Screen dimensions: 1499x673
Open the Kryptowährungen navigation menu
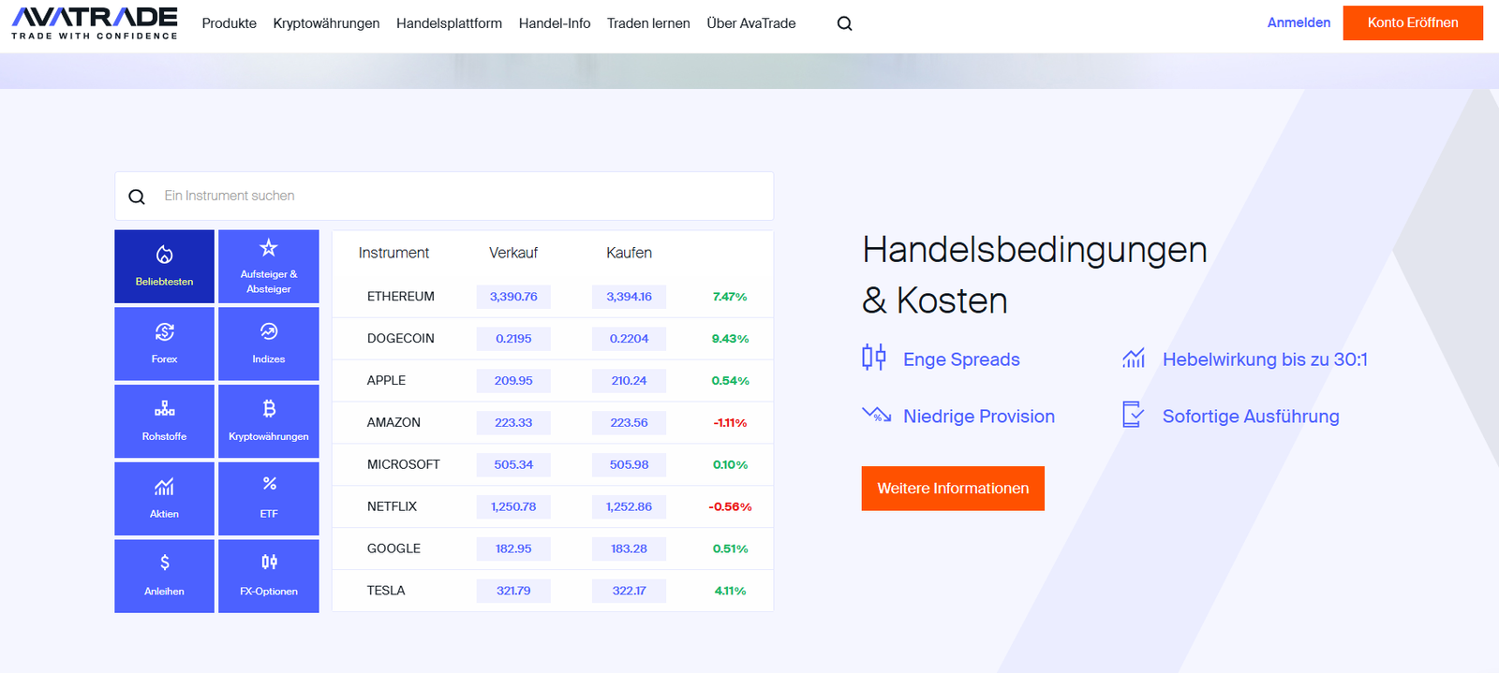(326, 23)
